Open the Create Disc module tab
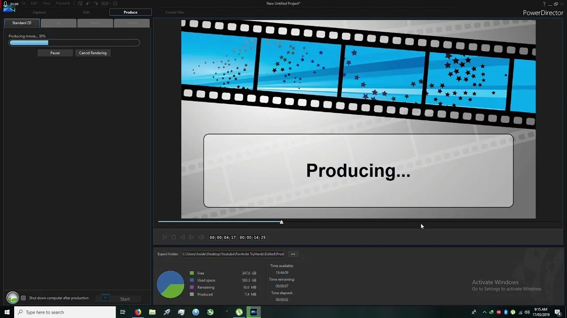 [x=175, y=12]
